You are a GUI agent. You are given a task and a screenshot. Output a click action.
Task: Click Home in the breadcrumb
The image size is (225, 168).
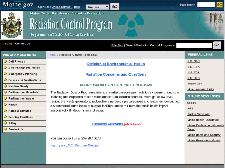click(52, 55)
